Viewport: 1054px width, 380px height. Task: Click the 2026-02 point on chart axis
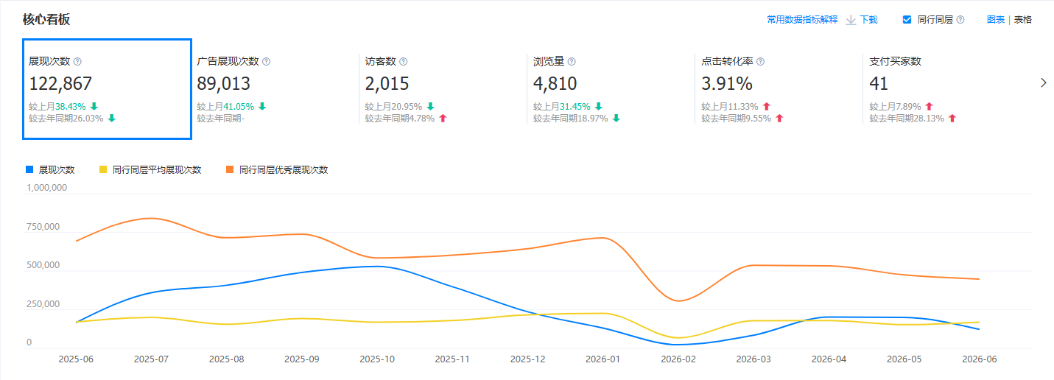click(x=676, y=360)
